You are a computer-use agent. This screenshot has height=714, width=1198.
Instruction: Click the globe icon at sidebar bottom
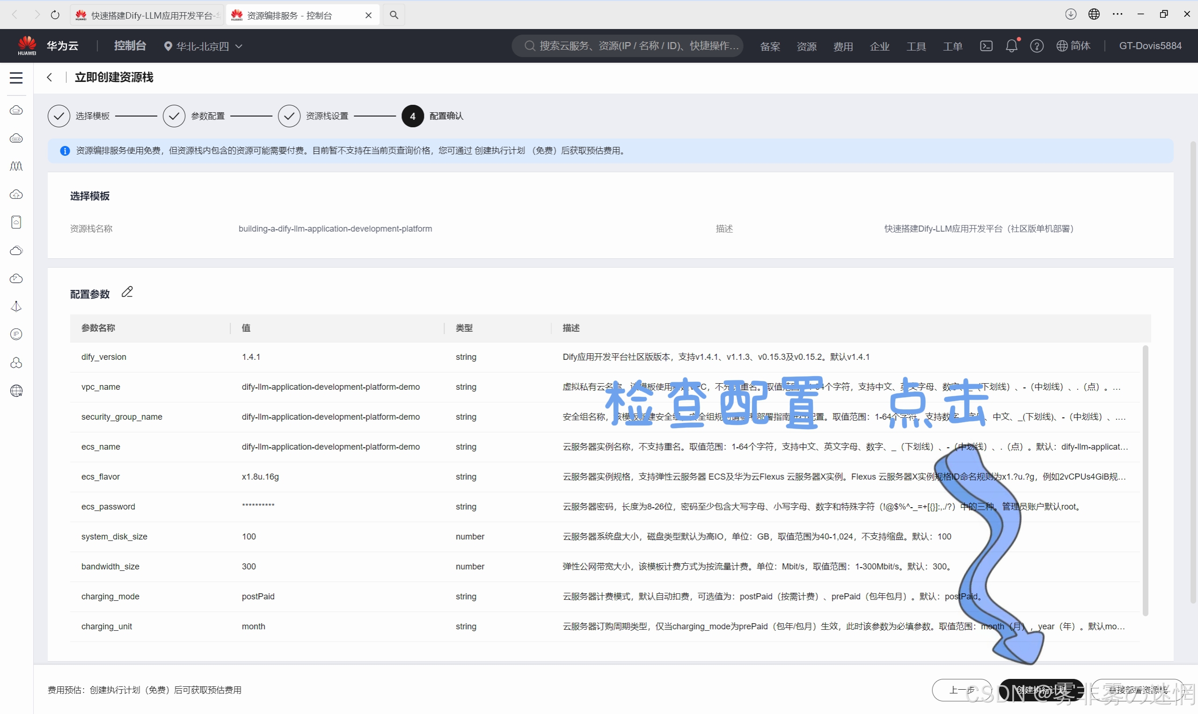pos(16,391)
